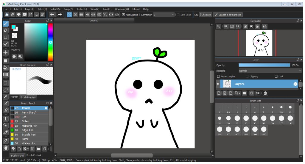Open the File menu
305x164 pixels.
click(7, 9)
